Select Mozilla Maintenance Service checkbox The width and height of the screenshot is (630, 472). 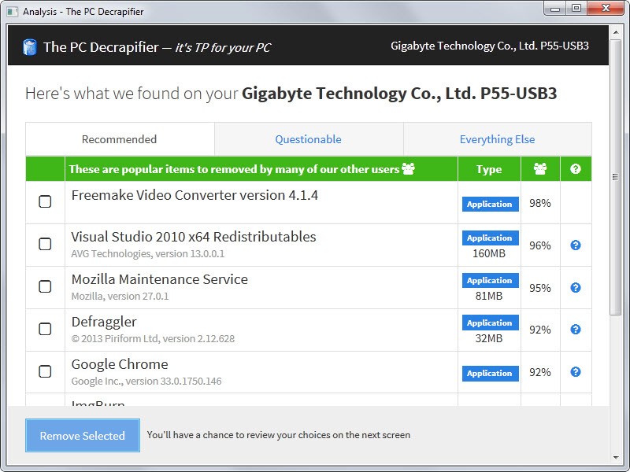pyautogui.click(x=45, y=286)
